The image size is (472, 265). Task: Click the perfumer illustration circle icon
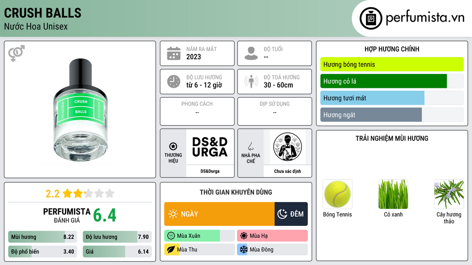(288, 147)
